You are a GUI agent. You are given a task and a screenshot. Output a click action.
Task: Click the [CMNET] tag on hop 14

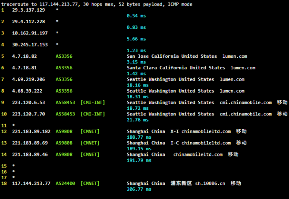(x=90, y=154)
